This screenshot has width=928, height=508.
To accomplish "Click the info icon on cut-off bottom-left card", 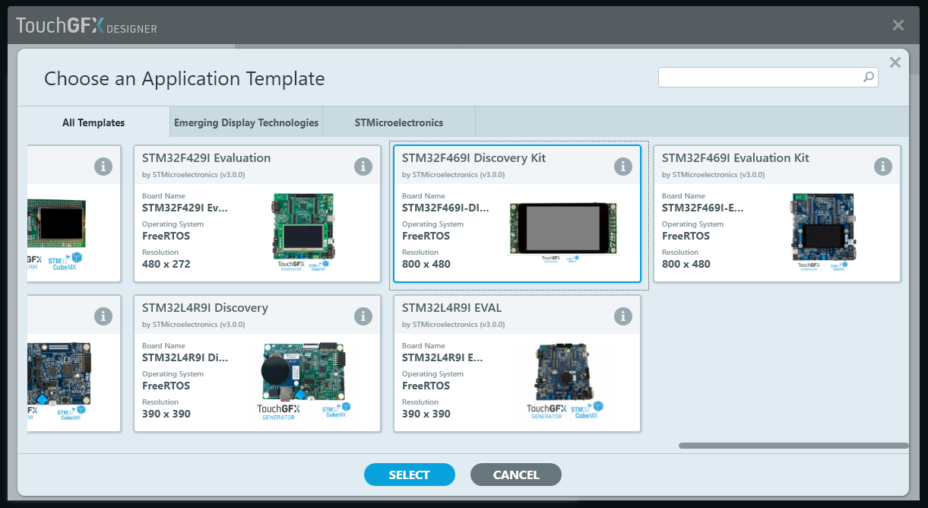I will 103,316.
